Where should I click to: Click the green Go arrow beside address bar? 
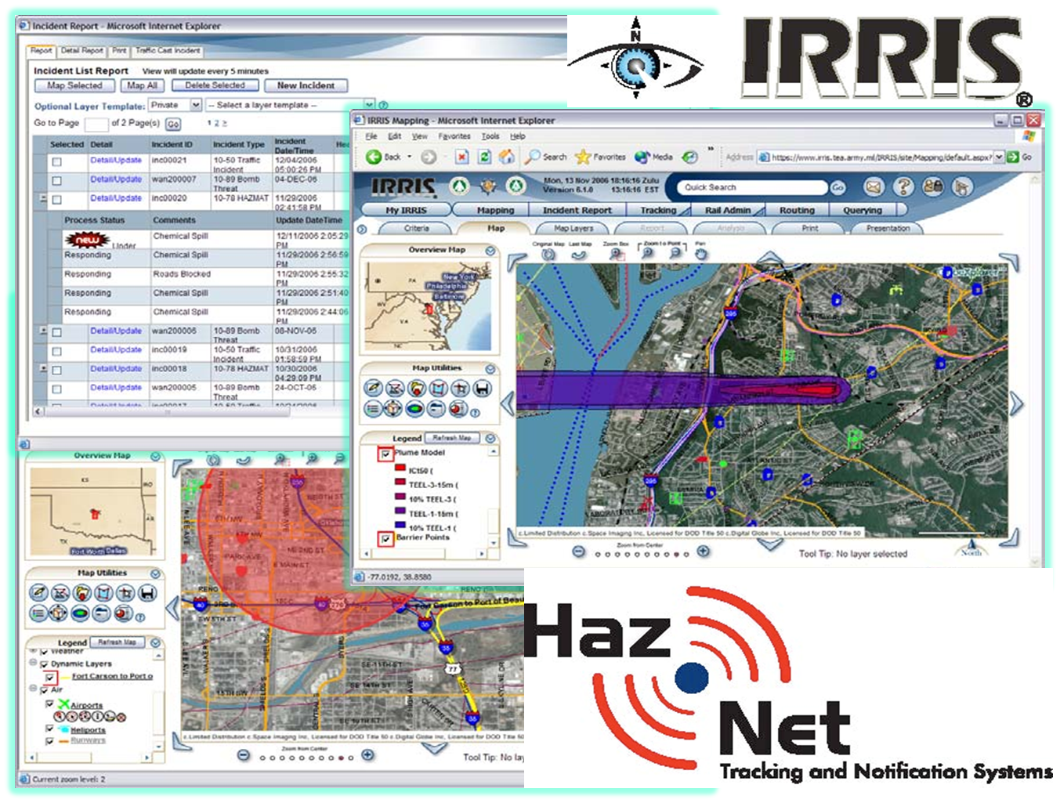[1013, 157]
